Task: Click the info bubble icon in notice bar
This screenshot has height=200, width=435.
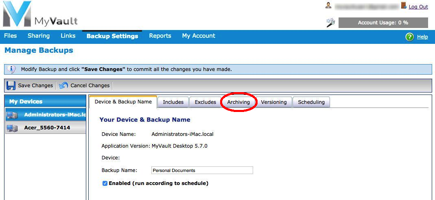Action: [11, 69]
